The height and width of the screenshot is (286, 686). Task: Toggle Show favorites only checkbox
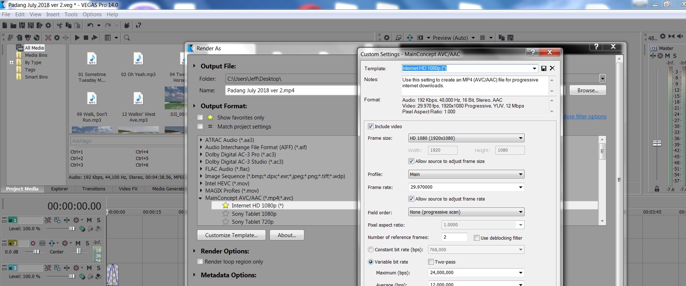[x=200, y=117]
